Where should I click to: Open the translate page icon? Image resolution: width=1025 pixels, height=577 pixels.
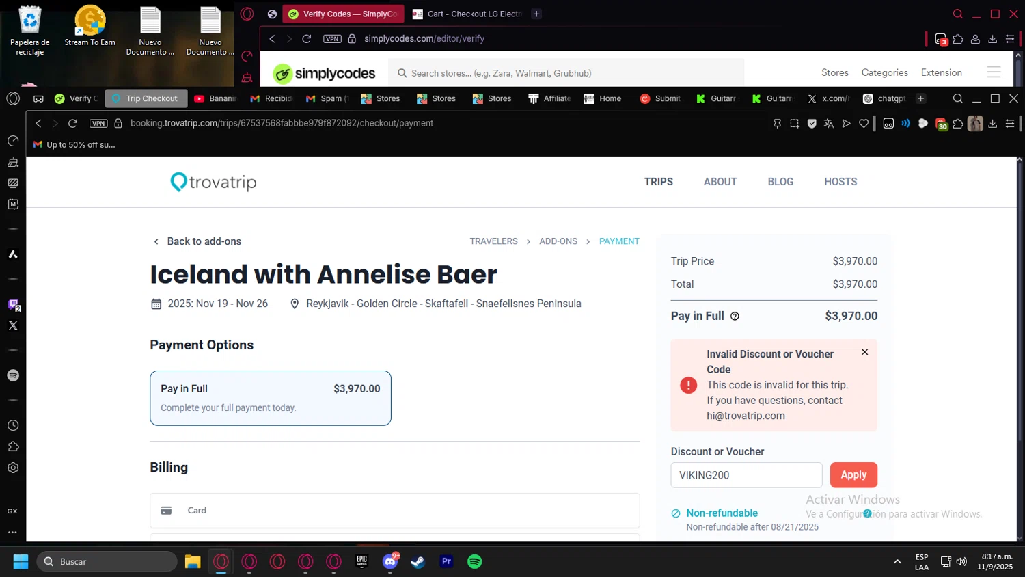coord(829,124)
